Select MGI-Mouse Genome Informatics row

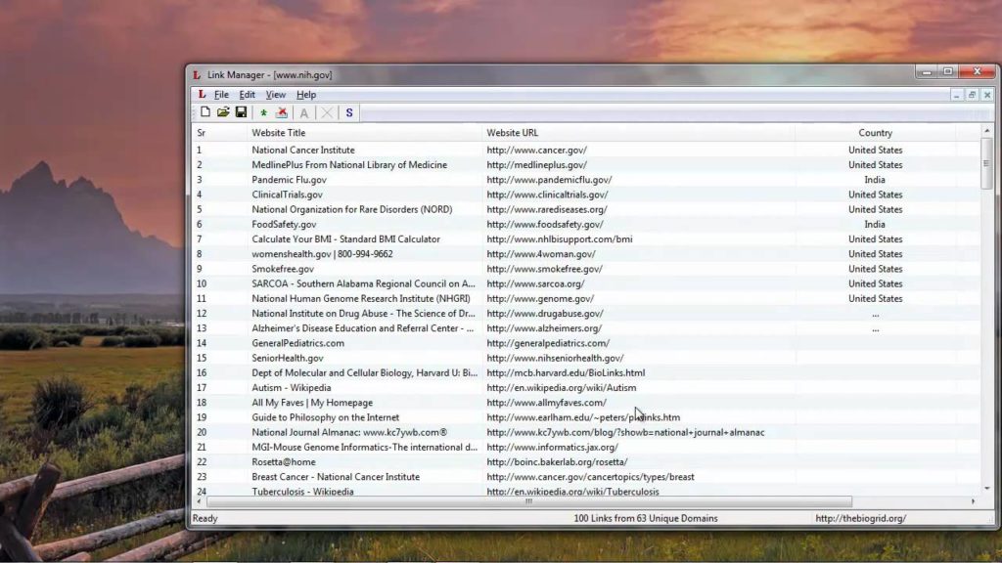pos(586,447)
